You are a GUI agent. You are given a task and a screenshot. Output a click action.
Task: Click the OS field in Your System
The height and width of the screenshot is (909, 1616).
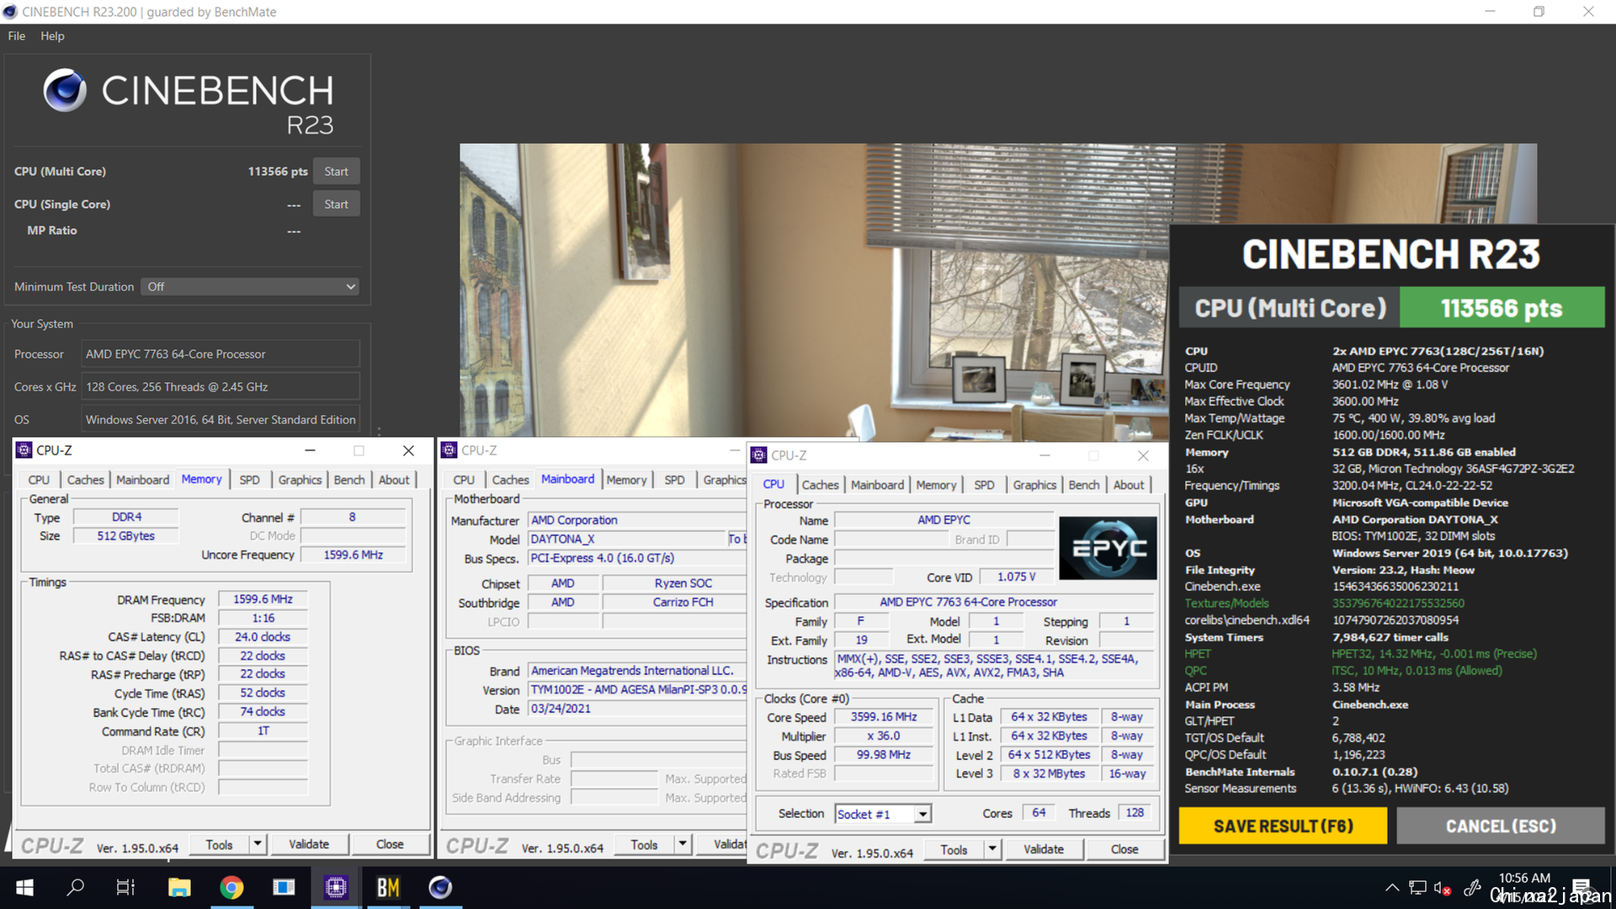[221, 420]
